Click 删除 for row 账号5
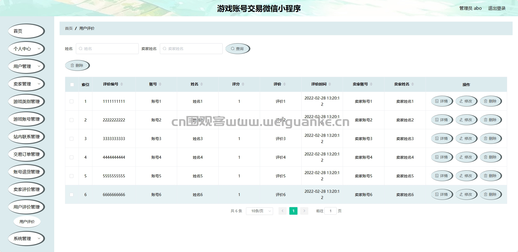This screenshot has height=252, width=518. point(491,176)
